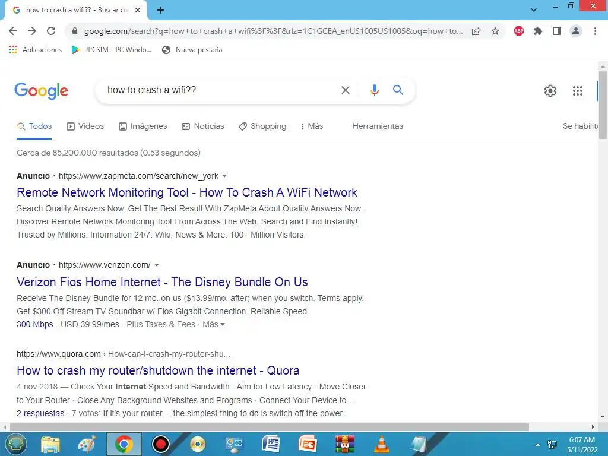The width and height of the screenshot is (608, 456).
Task: Open the Nueva pestaña bookmark
Action: click(x=192, y=50)
